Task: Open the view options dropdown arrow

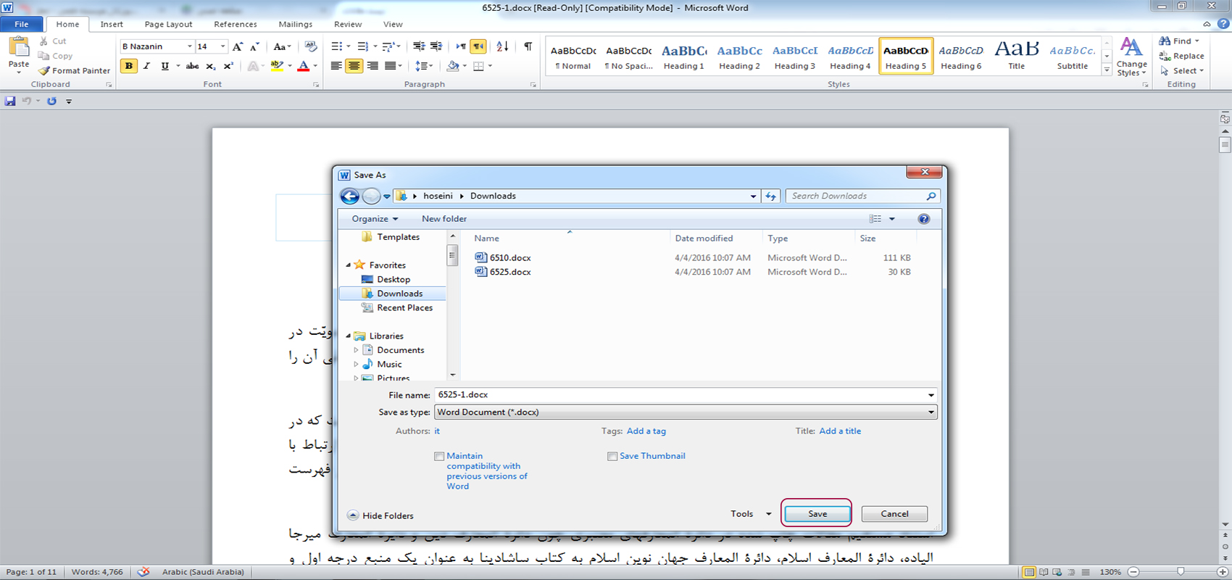Action: [892, 219]
